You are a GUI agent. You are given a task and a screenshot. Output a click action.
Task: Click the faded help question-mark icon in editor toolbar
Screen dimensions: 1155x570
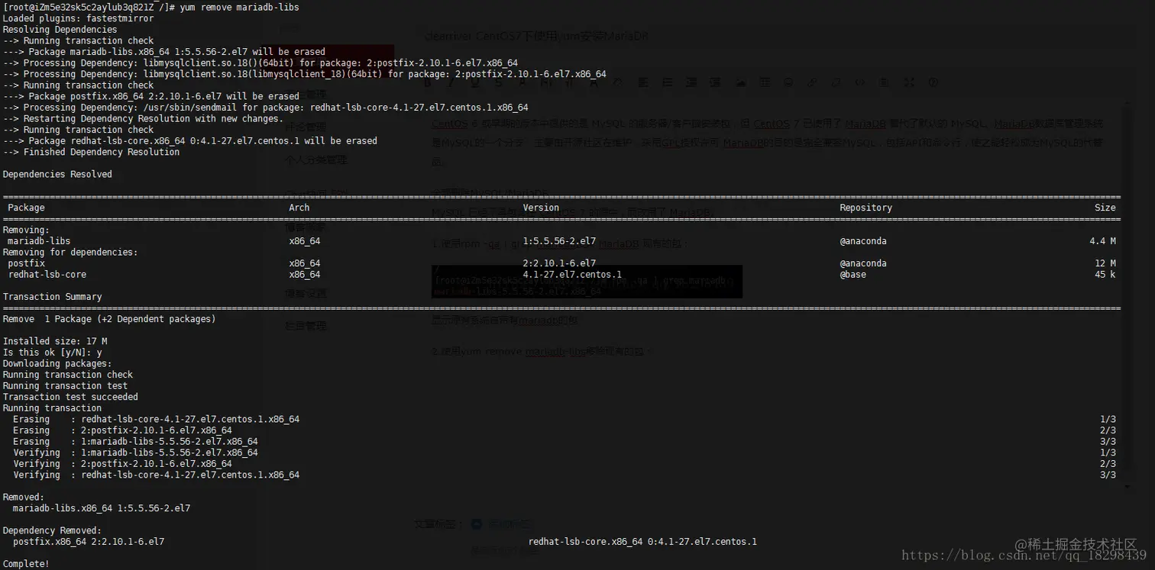pos(933,82)
